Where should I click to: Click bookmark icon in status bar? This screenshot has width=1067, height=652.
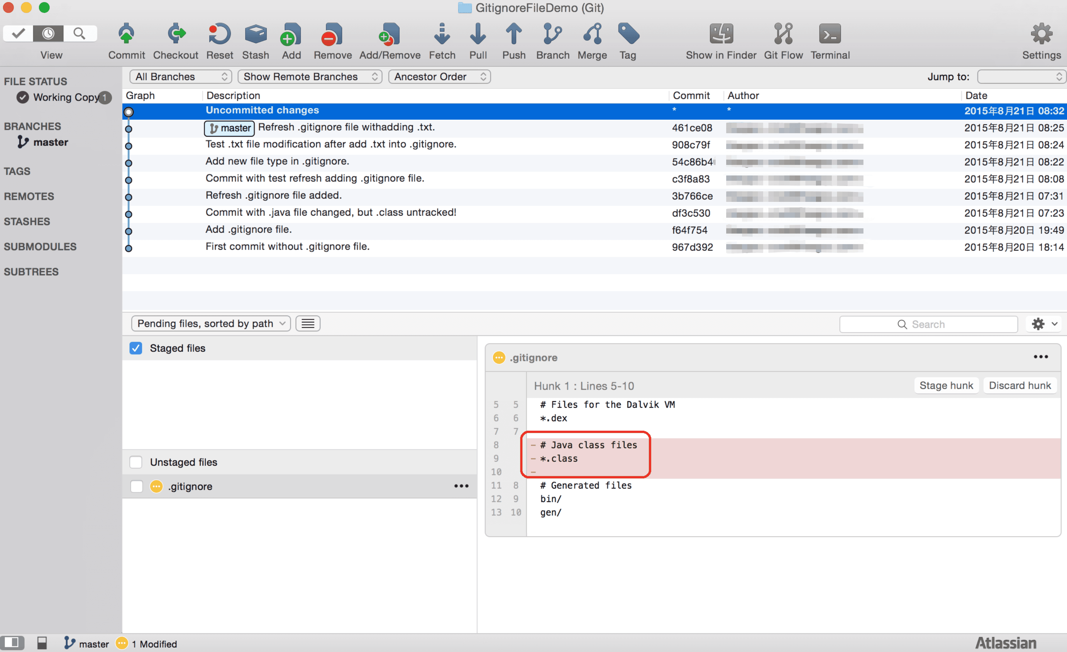(42, 643)
